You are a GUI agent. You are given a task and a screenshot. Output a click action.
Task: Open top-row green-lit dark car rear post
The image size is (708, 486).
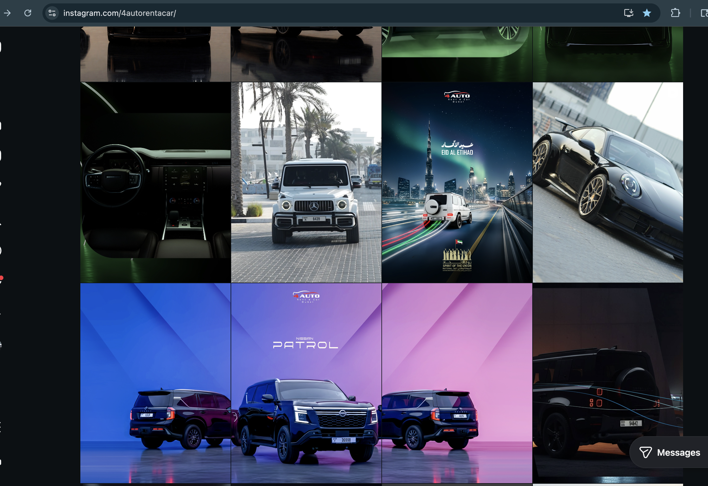pos(608,54)
